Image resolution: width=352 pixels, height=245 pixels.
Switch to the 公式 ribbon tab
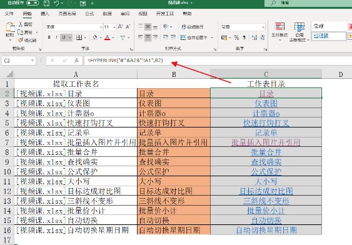89,14
